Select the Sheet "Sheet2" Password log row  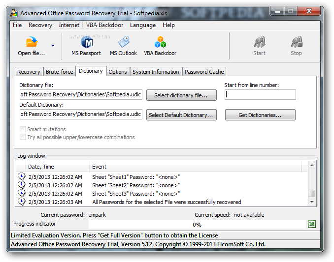point(162,185)
